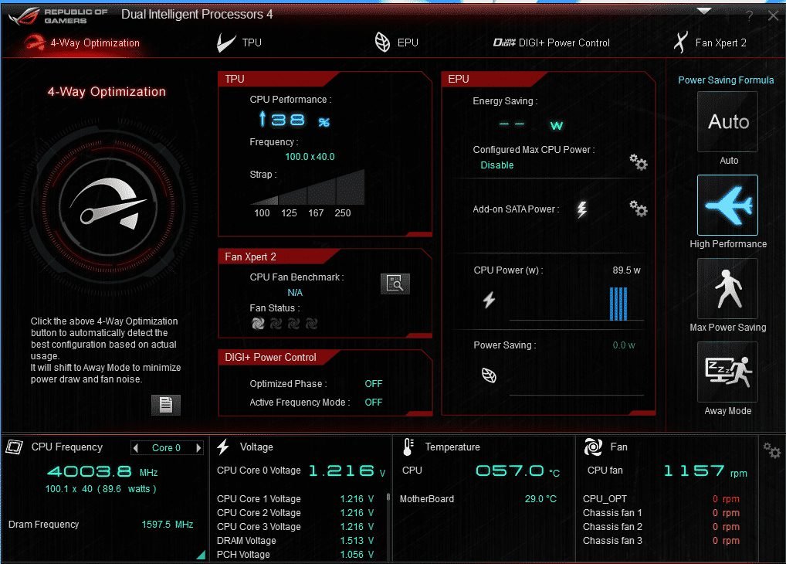Switch to the TPU tab

tap(239, 42)
